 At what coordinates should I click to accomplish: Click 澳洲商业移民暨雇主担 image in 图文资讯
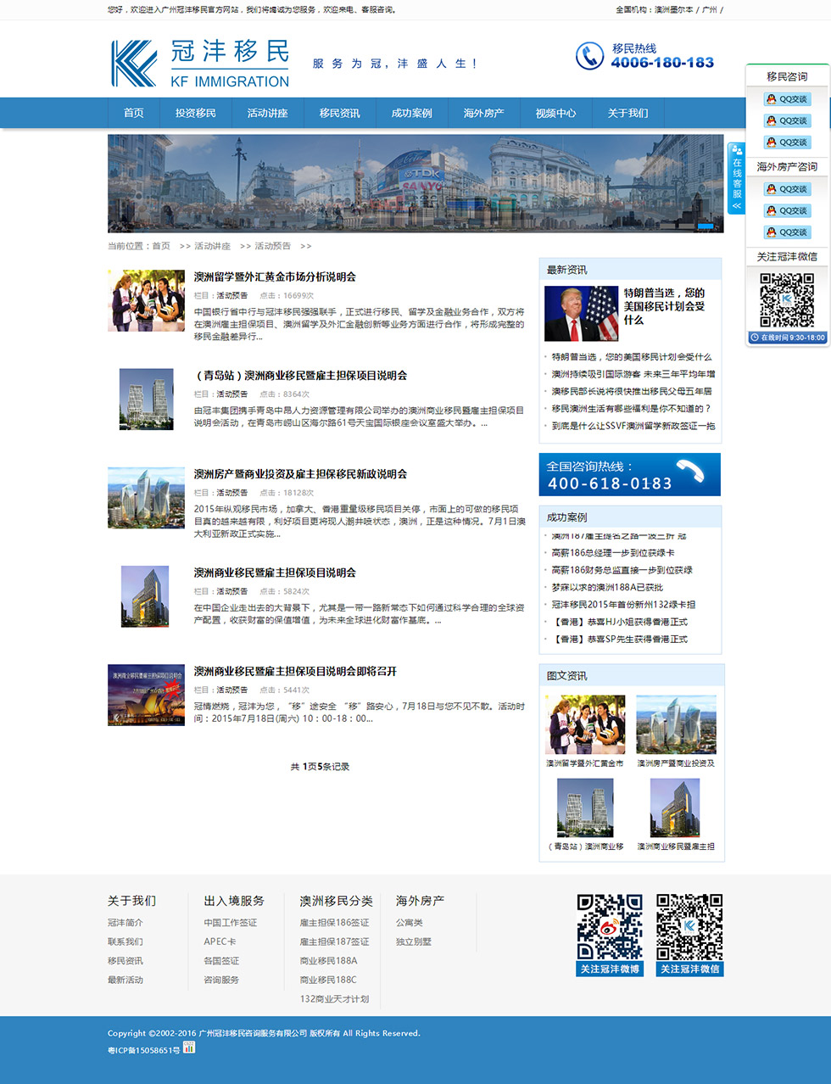tap(676, 807)
